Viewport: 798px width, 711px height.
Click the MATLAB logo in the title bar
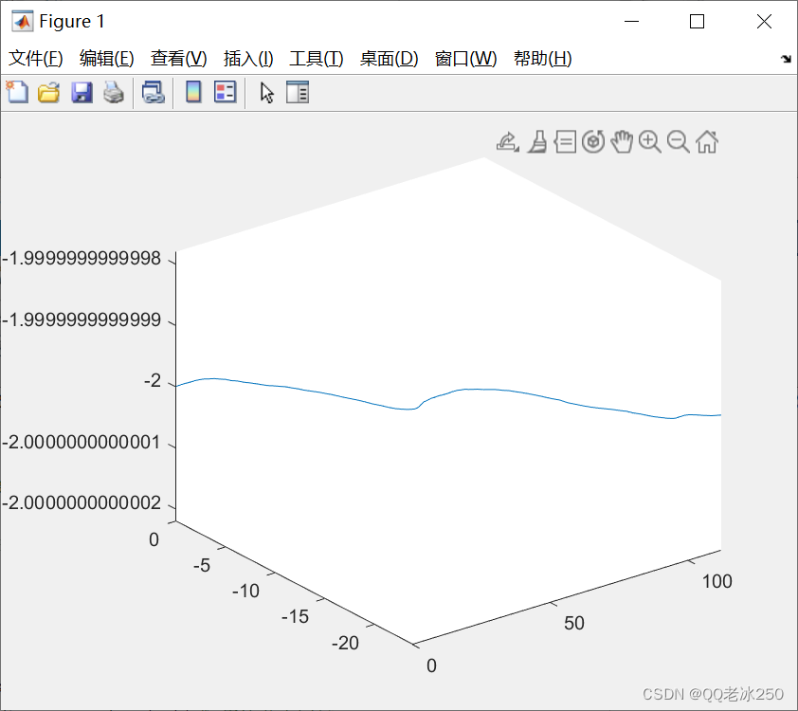23,22
